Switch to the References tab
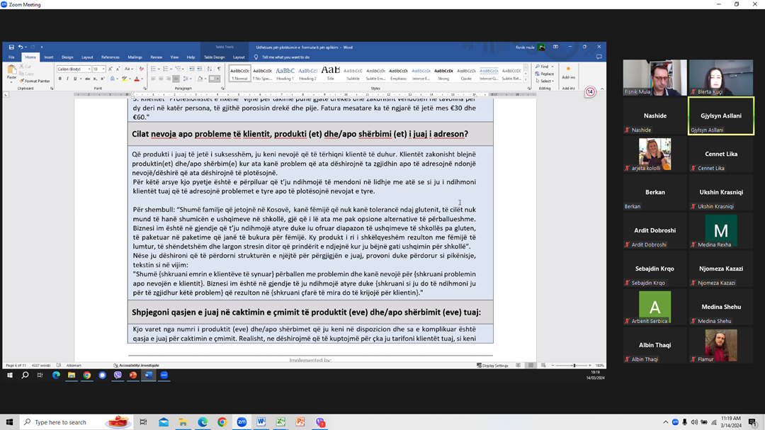 tap(110, 57)
